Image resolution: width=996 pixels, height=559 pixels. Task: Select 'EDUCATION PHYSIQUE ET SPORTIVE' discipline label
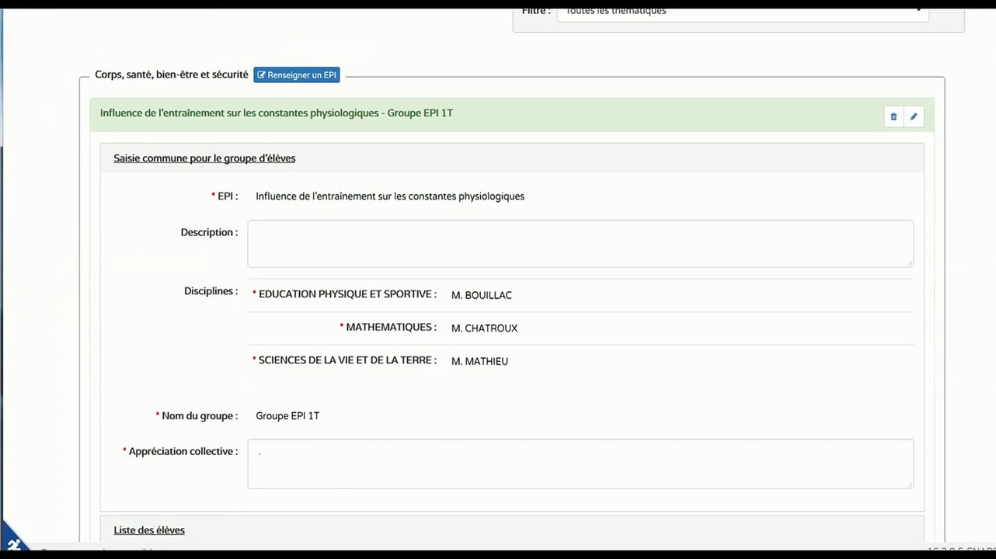tap(345, 294)
